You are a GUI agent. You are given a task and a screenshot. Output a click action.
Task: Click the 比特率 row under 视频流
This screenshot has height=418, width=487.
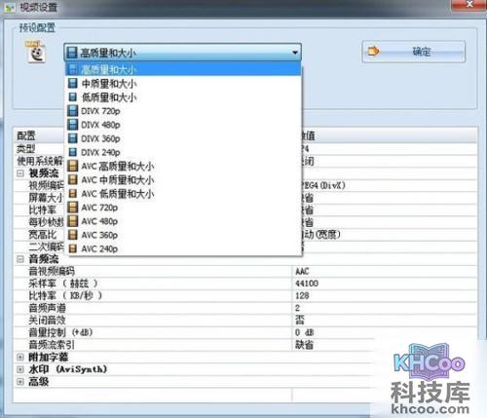[43, 209]
